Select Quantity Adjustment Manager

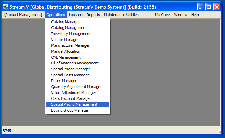point(77,87)
